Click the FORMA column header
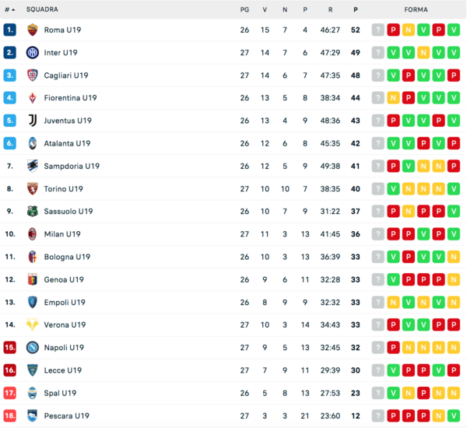Image resolution: width=467 pixels, height=428 pixels. click(x=415, y=9)
